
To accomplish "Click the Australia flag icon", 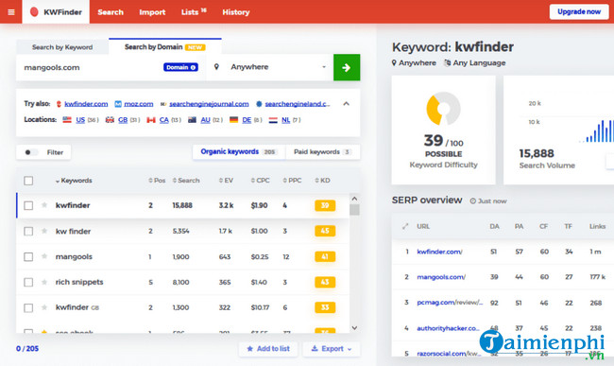I will pyautogui.click(x=192, y=120).
